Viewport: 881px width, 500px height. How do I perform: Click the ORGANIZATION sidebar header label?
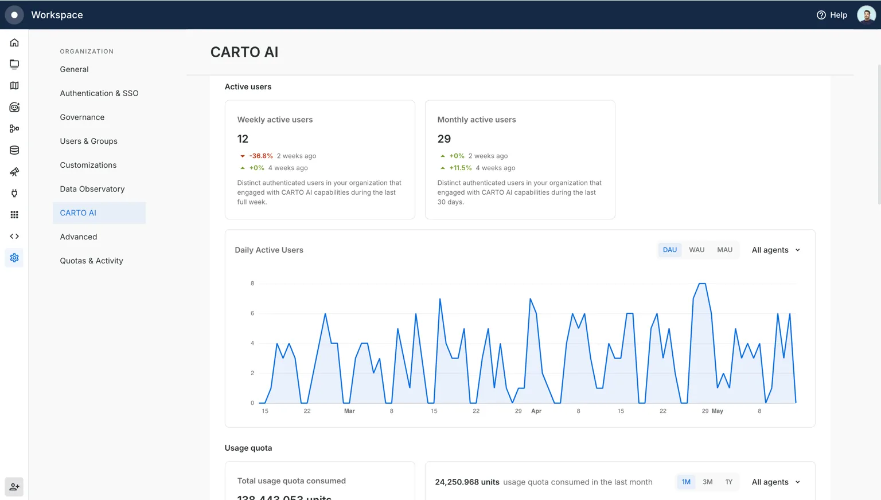coord(87,52)
